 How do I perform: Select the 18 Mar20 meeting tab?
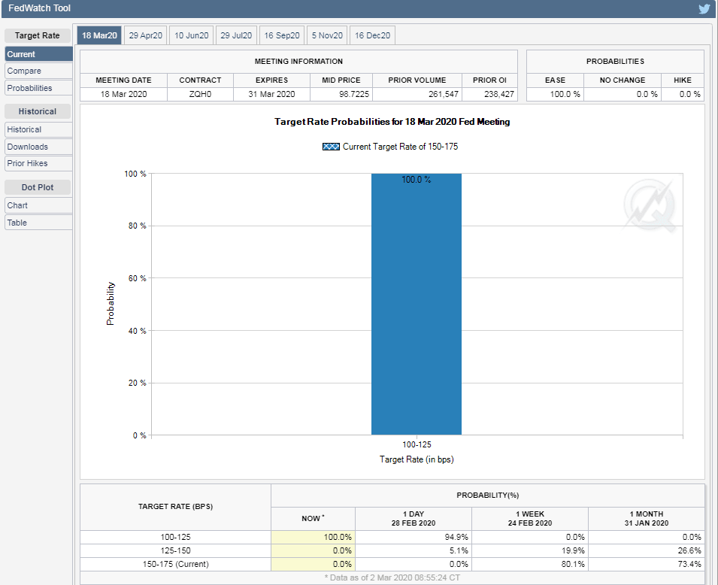tap(99, 35)
